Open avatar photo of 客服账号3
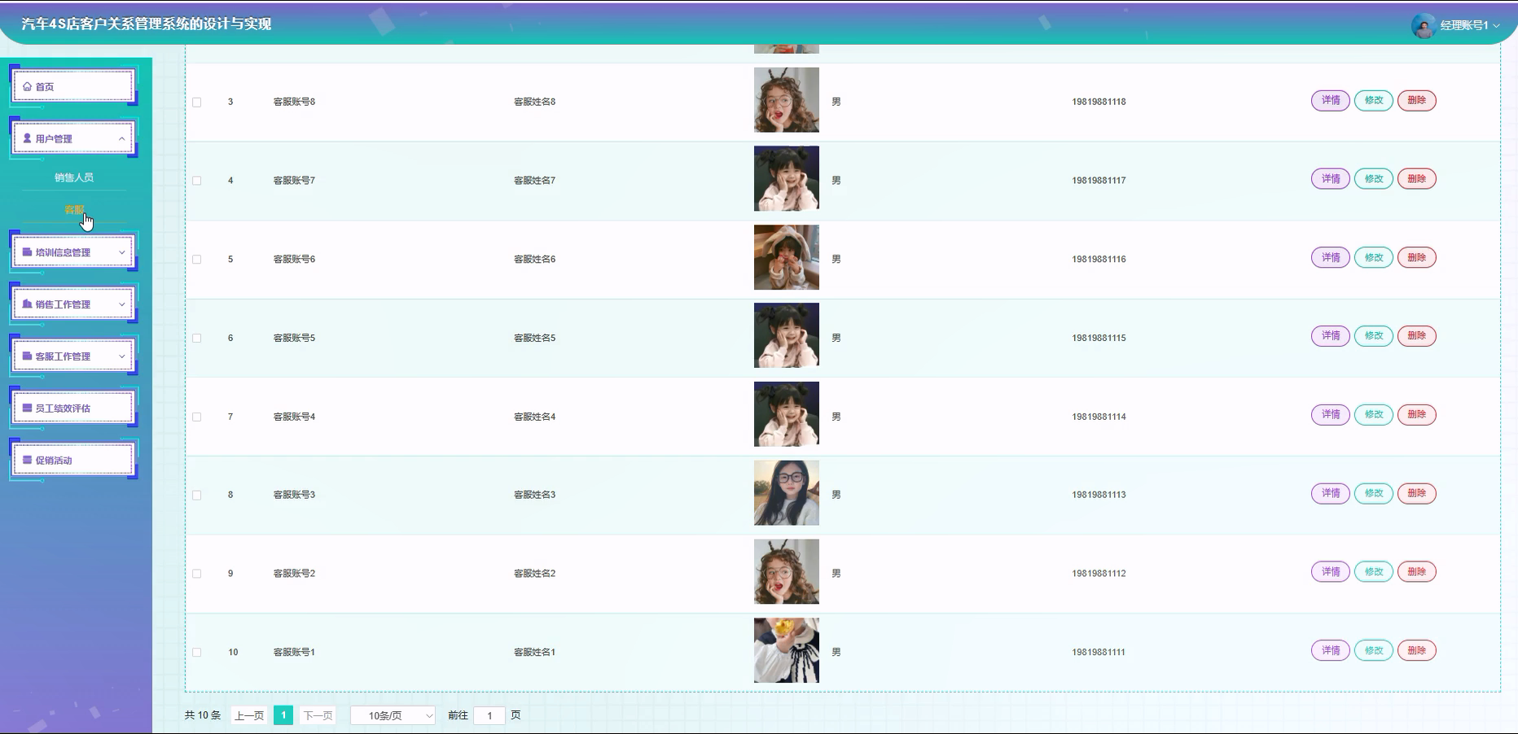The width and height of the screenshot is (1518, 734). point(787,493)
